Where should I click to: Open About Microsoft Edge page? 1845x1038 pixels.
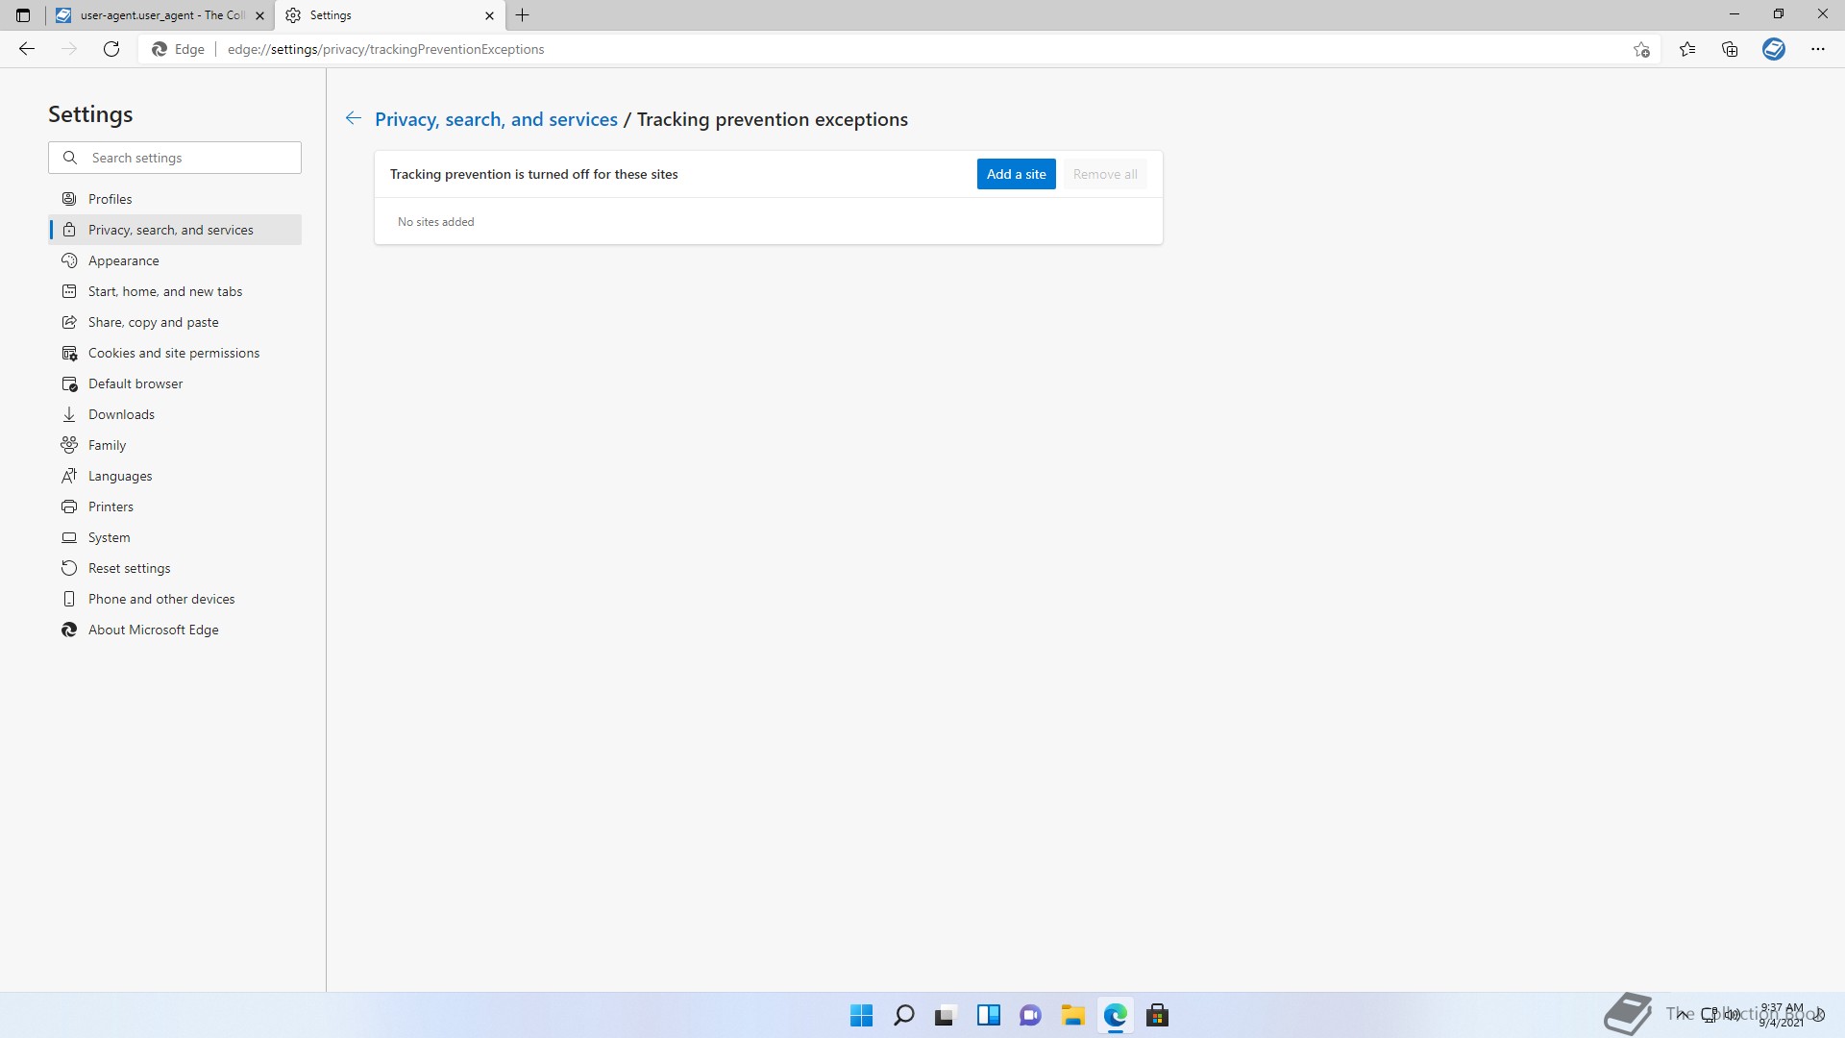(154, 630)
